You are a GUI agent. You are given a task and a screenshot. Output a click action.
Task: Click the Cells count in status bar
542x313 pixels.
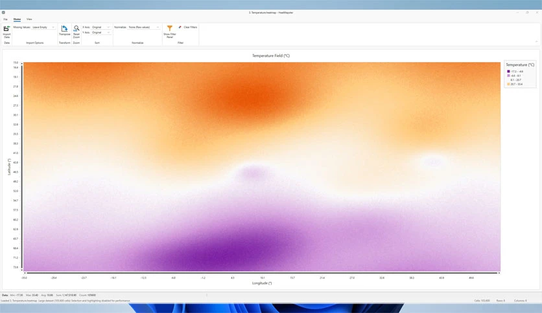482,301
